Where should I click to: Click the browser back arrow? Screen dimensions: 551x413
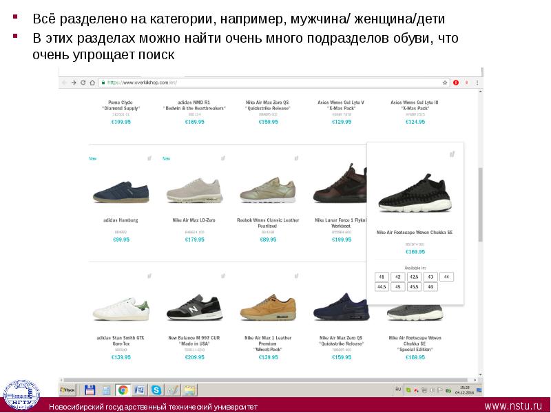(x=64, y=83)
